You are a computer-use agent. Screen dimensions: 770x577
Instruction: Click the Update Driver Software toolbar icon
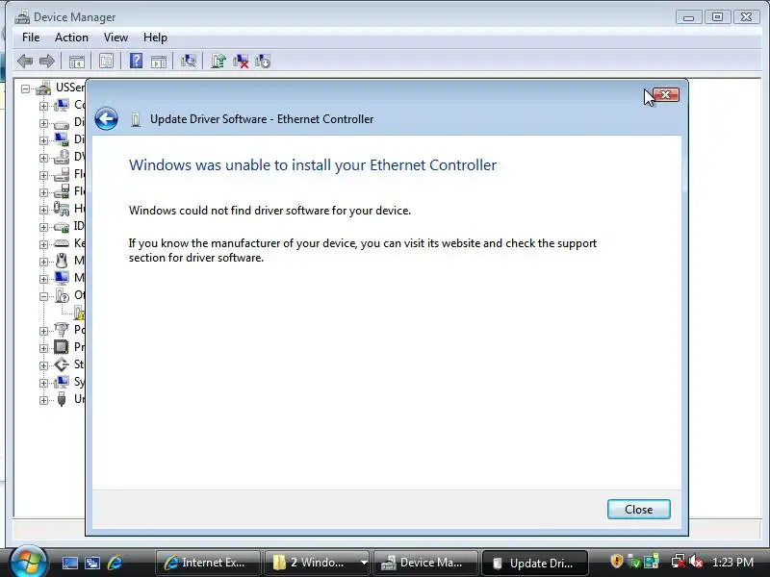[x=218, y=61]
